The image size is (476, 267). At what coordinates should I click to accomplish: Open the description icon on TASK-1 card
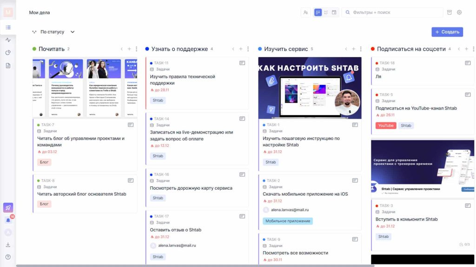coord(355,125)
